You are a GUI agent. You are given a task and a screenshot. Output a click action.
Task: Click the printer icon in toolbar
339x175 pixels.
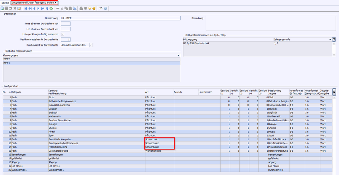tap(81, 8)
